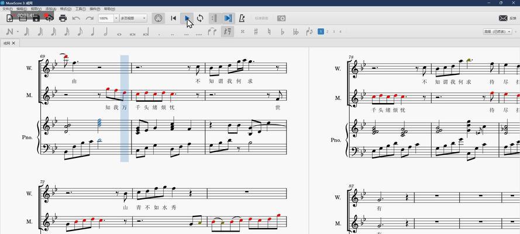The image size is (520, 234).
Task: Open the 文件(F) menu
Action: click(x=8, y=9)
